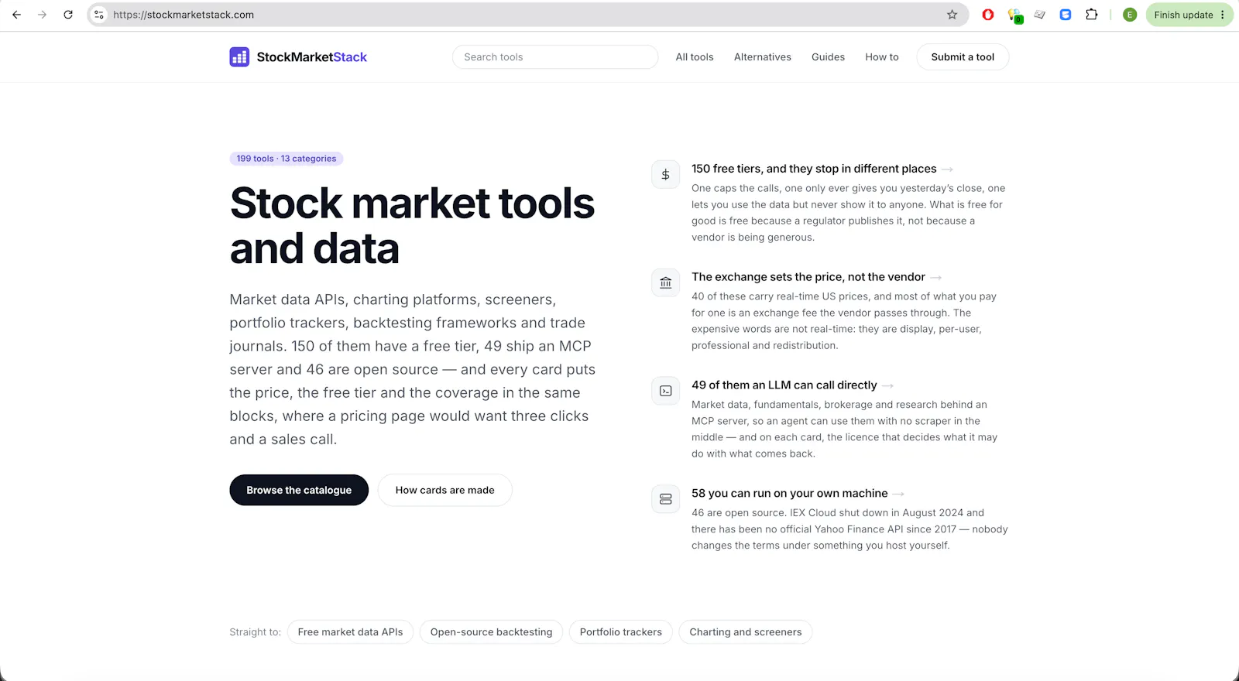This screenshot has height=681, width=1239.
Task: Click the exchange bank building icon
Action: (x=665, y=283)
